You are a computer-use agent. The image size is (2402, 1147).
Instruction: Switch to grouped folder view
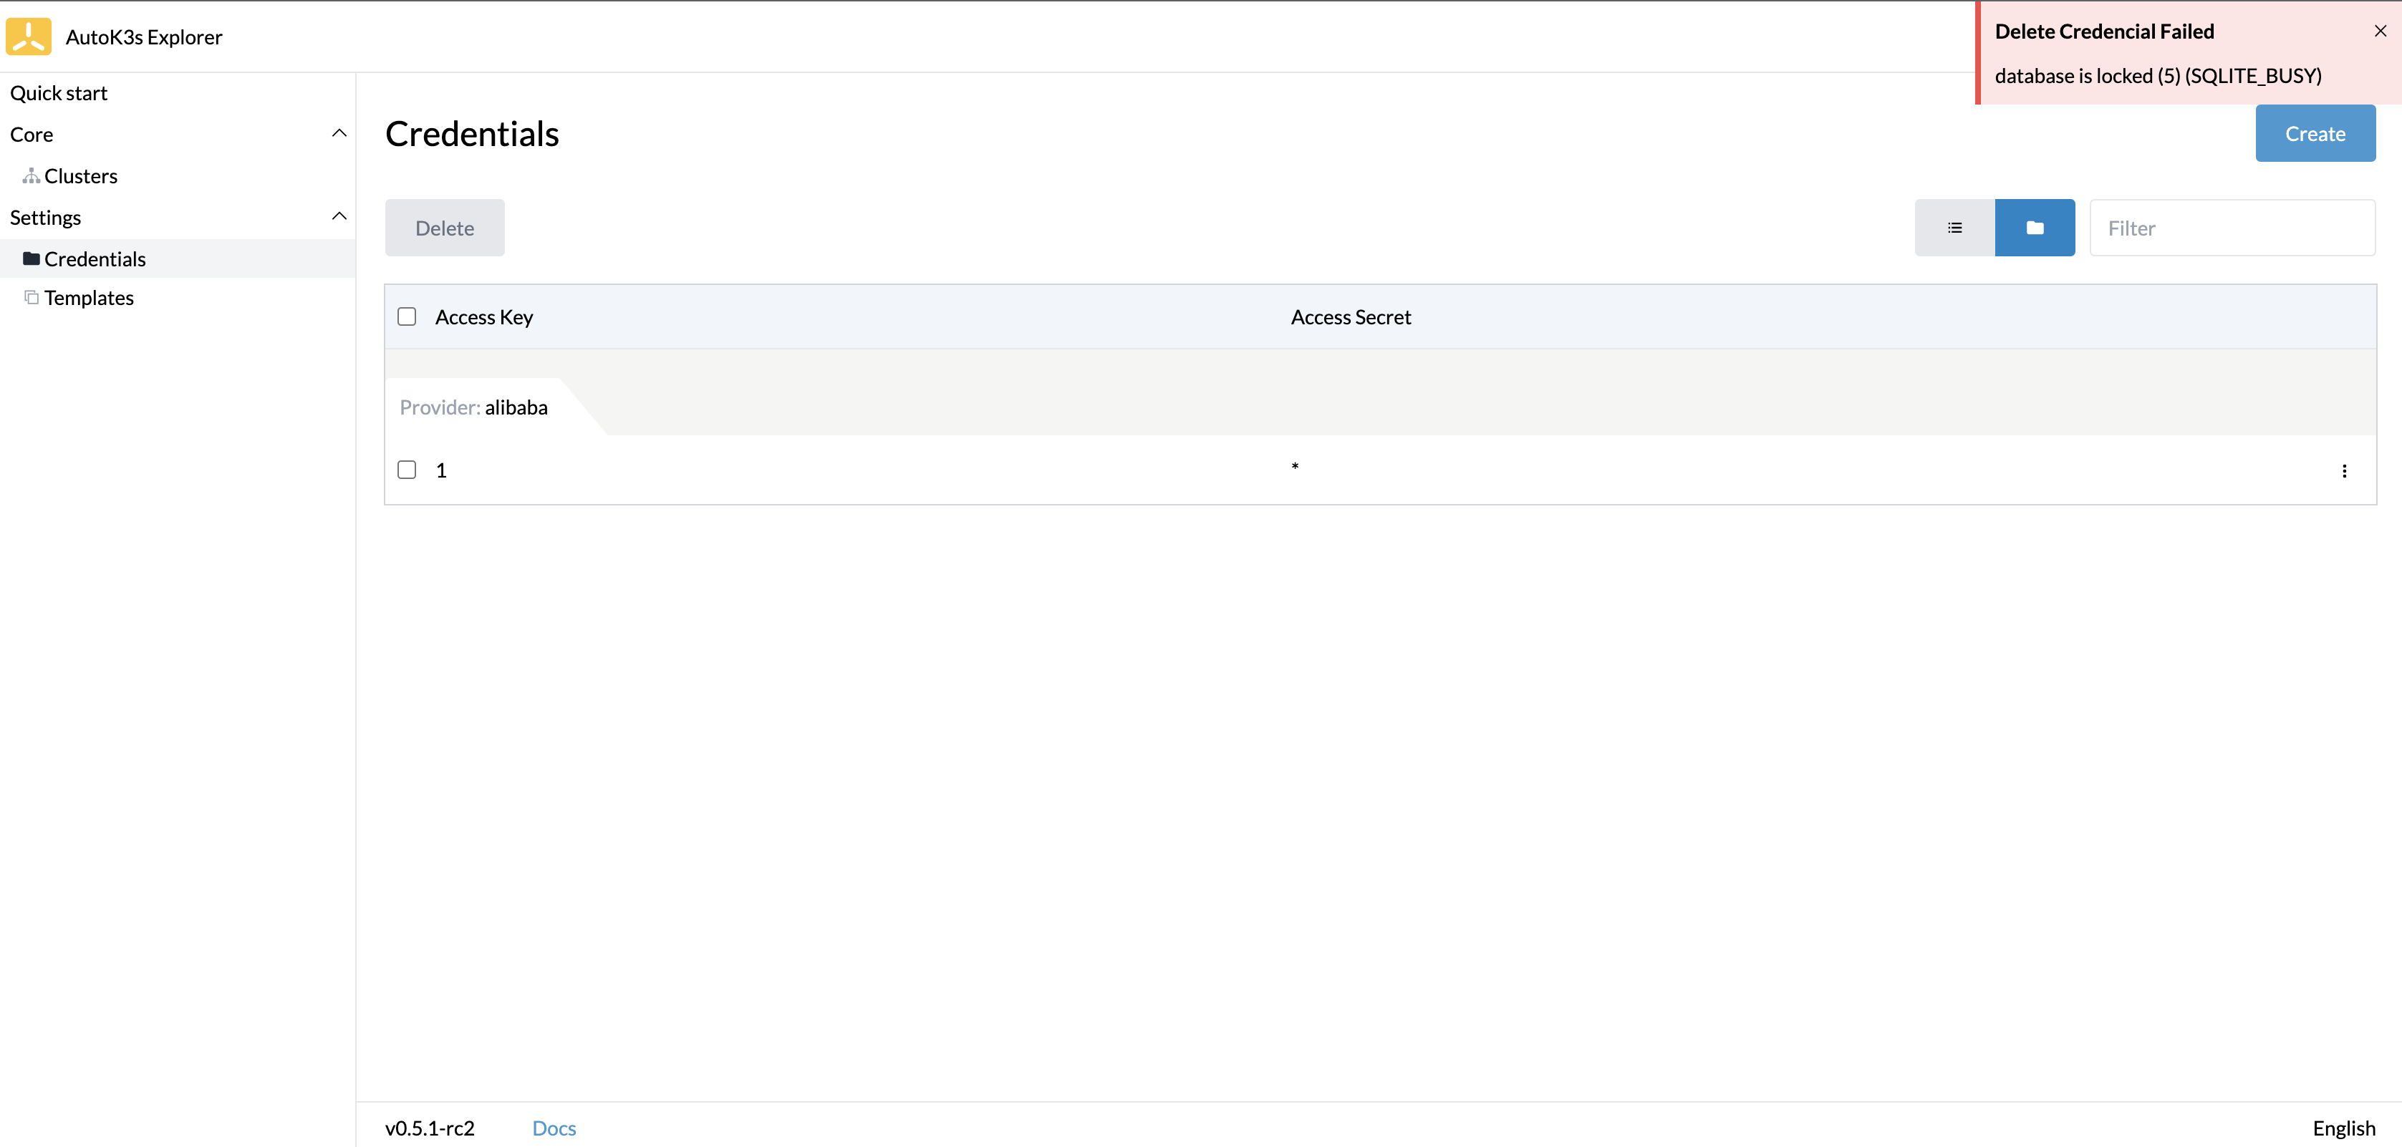tap(2035, 226)
